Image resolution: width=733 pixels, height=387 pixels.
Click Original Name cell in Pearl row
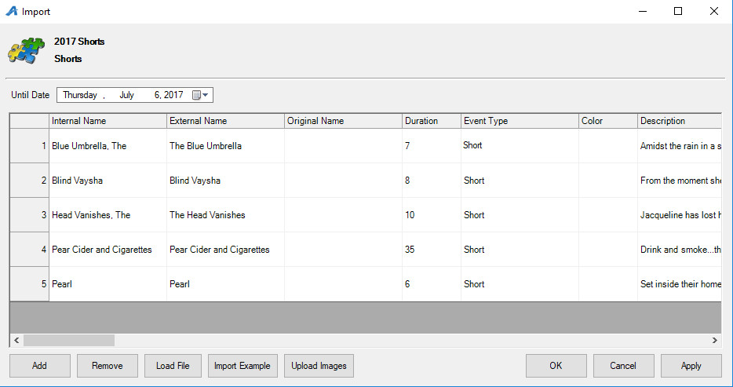[343, 283]
